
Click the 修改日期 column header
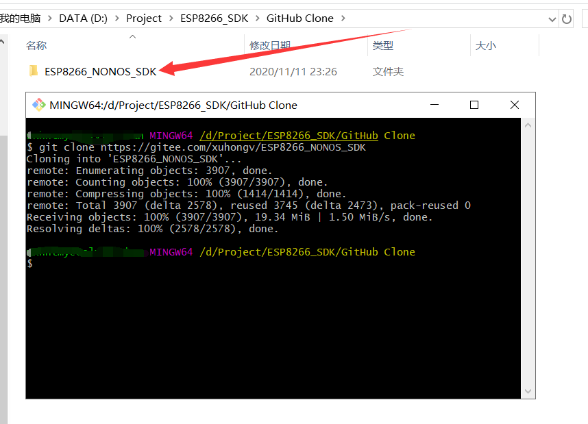[269, 45]
